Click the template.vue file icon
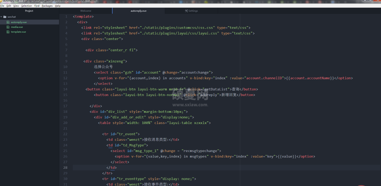Image resolution: width=381 pixels, height=186 pixels. tap(8, 32)
